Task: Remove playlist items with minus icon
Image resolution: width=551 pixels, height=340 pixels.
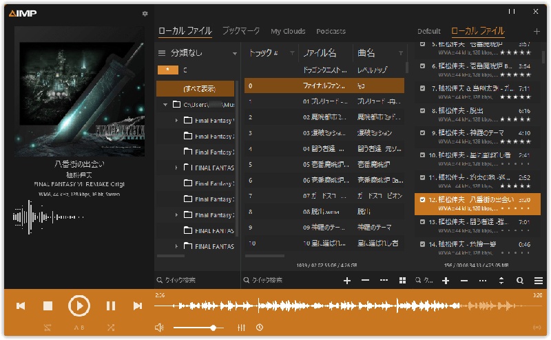Action: 464,281
